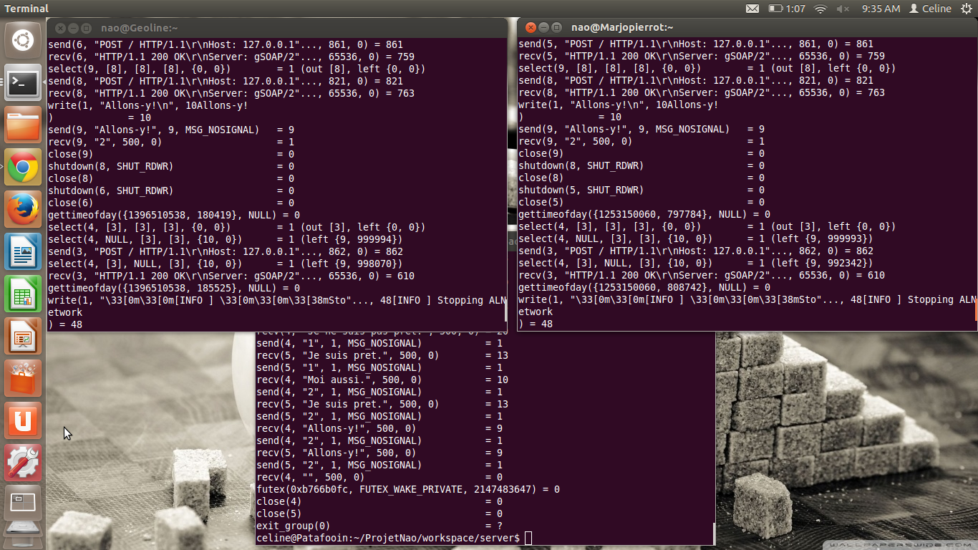Open battery indicator showing 1:07
This screenshot has width=978, height=550.
(786, 9)
